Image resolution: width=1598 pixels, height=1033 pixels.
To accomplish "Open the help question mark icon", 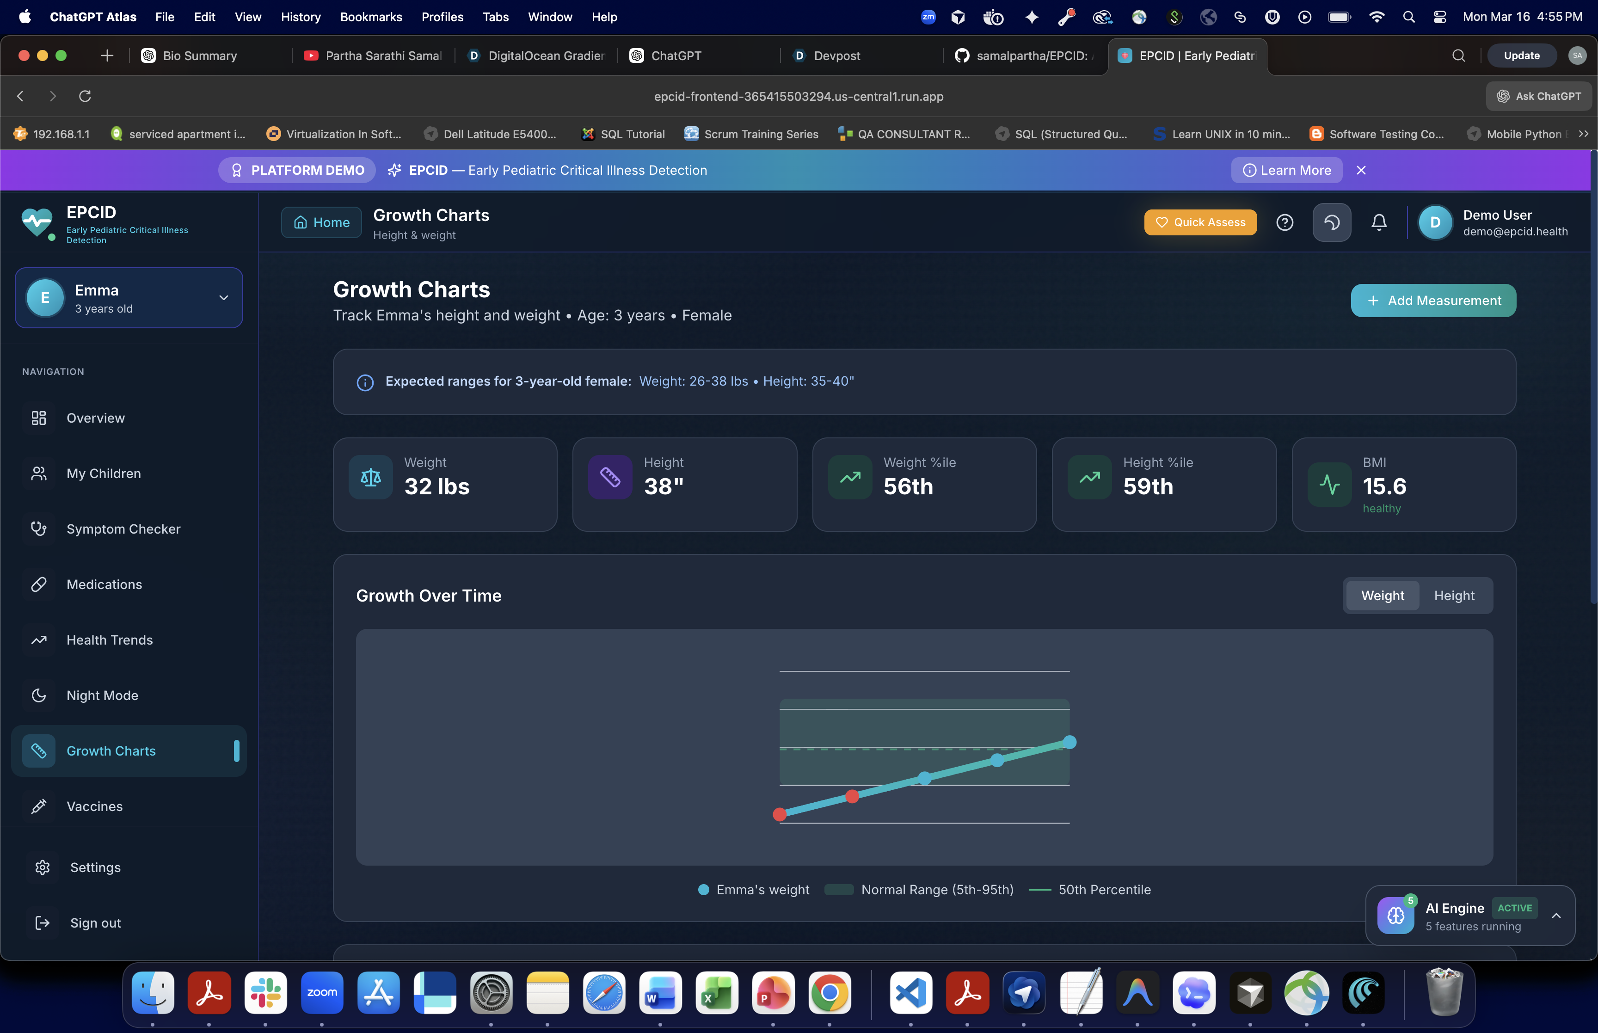I will click(x=1284, y=222).
